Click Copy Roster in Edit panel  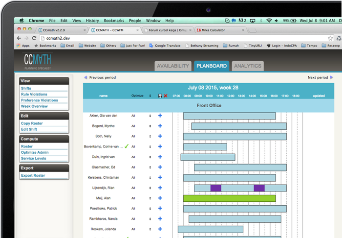point(32,123)
